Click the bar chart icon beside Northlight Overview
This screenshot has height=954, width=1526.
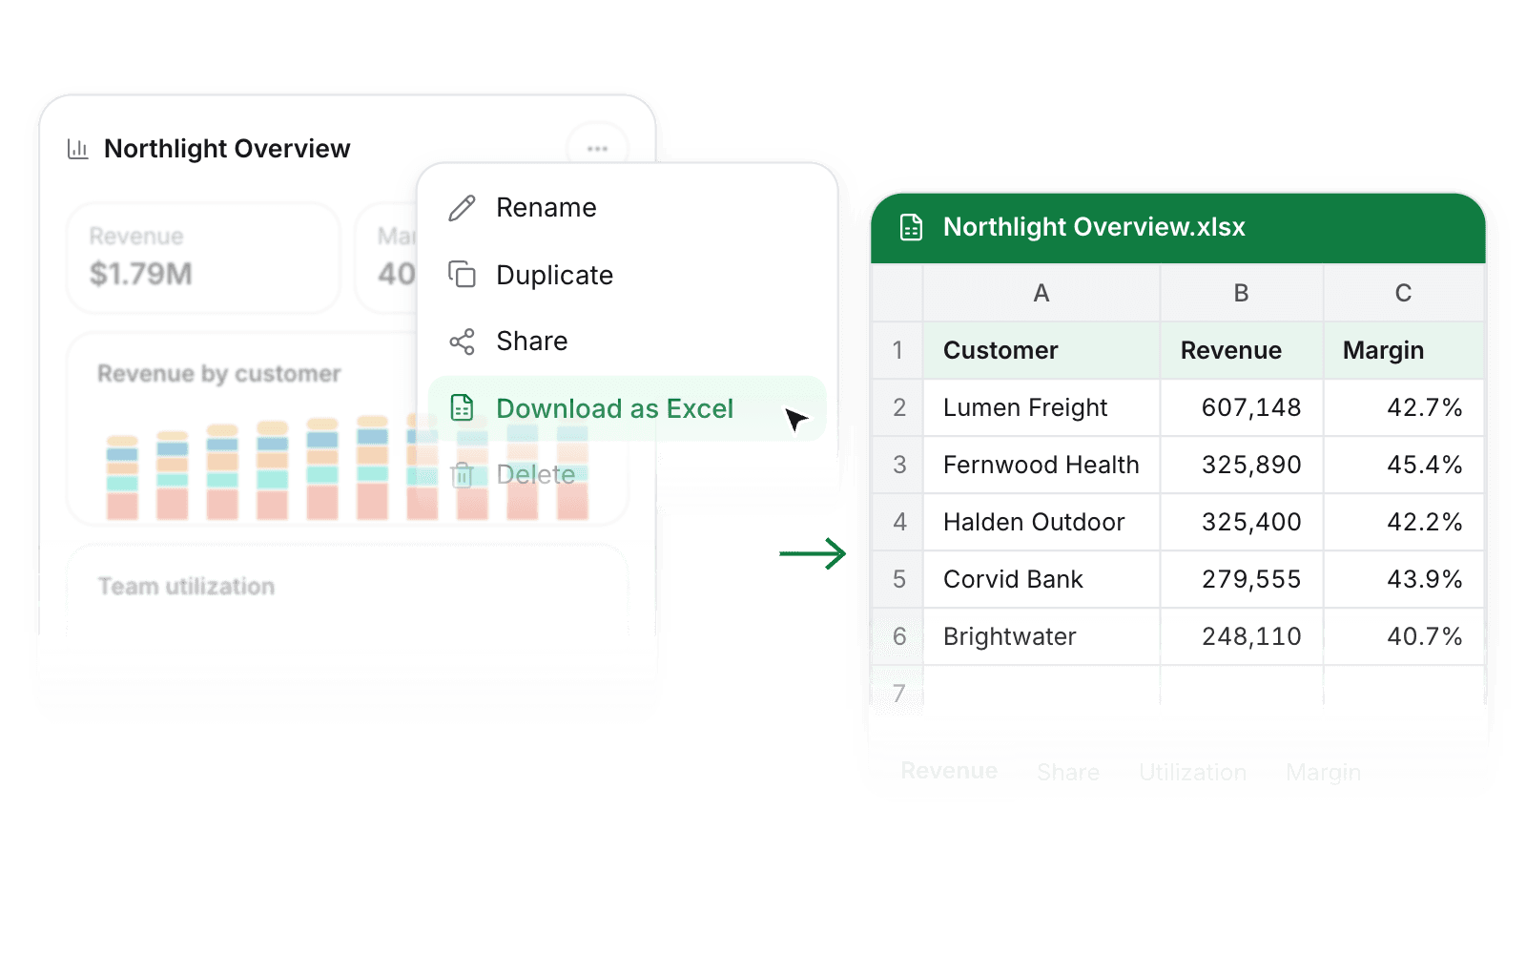pos(78,149)
